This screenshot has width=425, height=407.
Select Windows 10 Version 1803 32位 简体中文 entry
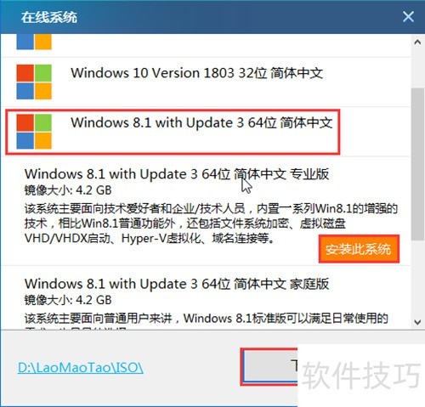coord(206,82)
